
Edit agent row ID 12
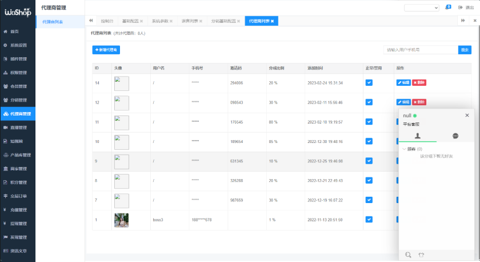pyautogui.click(x=403, y=102)
